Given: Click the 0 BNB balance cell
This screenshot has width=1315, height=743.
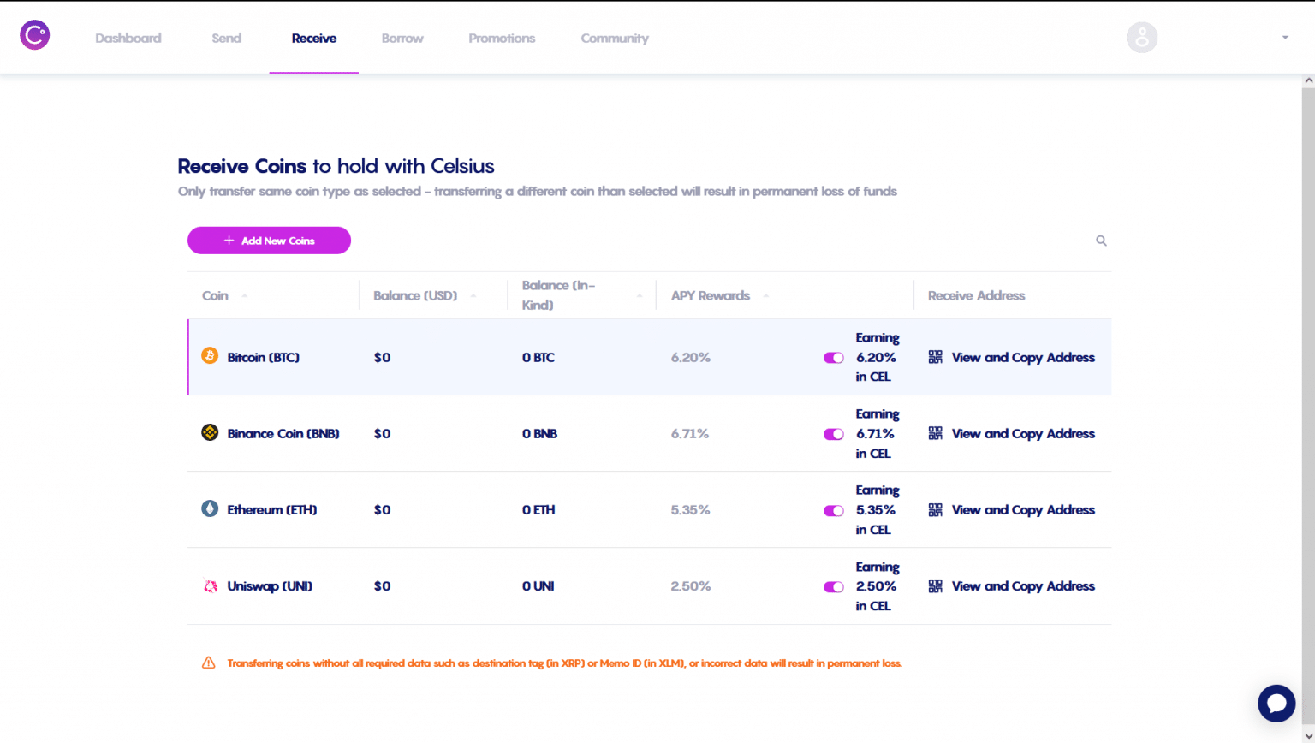Looking at the screenshot, I should pyautogui.click(x=540, y=433).
